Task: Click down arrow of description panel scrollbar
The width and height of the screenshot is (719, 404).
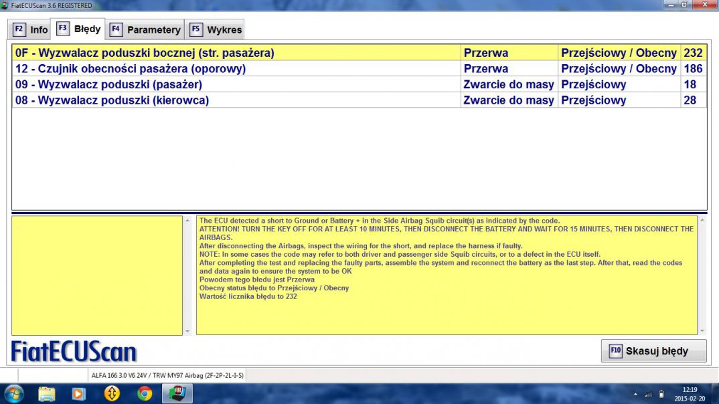Action: [702, 330]
